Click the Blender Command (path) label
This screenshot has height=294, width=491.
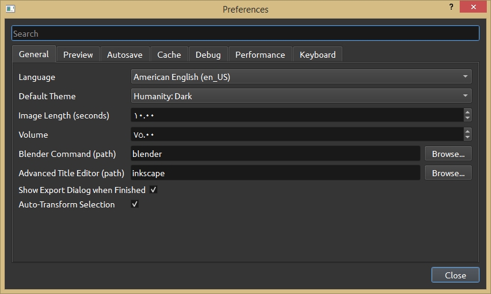[67, 154]
